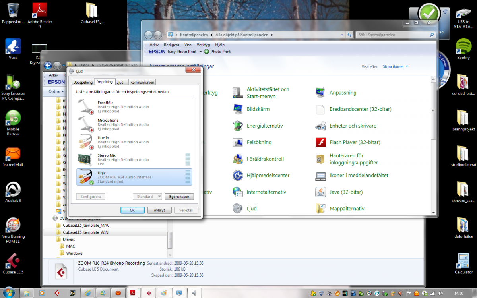This screenshot has height=298, width=477.
Task: Click OK in the Ljud dialog
Action: click(x=132, y=210)
